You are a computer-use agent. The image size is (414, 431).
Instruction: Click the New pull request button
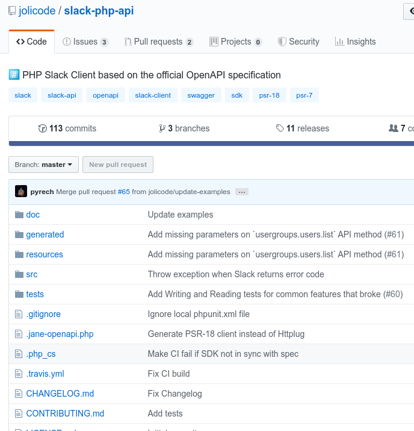tap(118, 165)
